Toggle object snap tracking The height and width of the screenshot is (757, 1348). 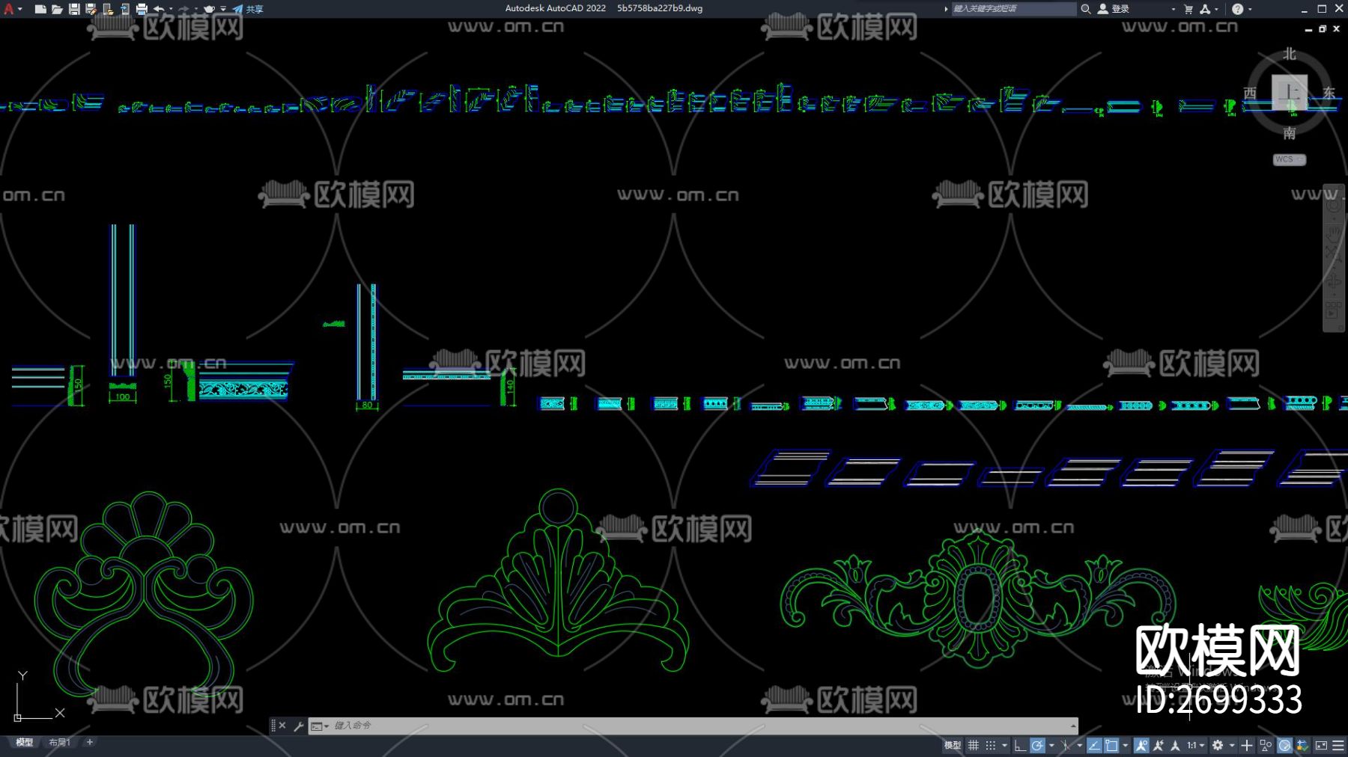[1094, 745]
